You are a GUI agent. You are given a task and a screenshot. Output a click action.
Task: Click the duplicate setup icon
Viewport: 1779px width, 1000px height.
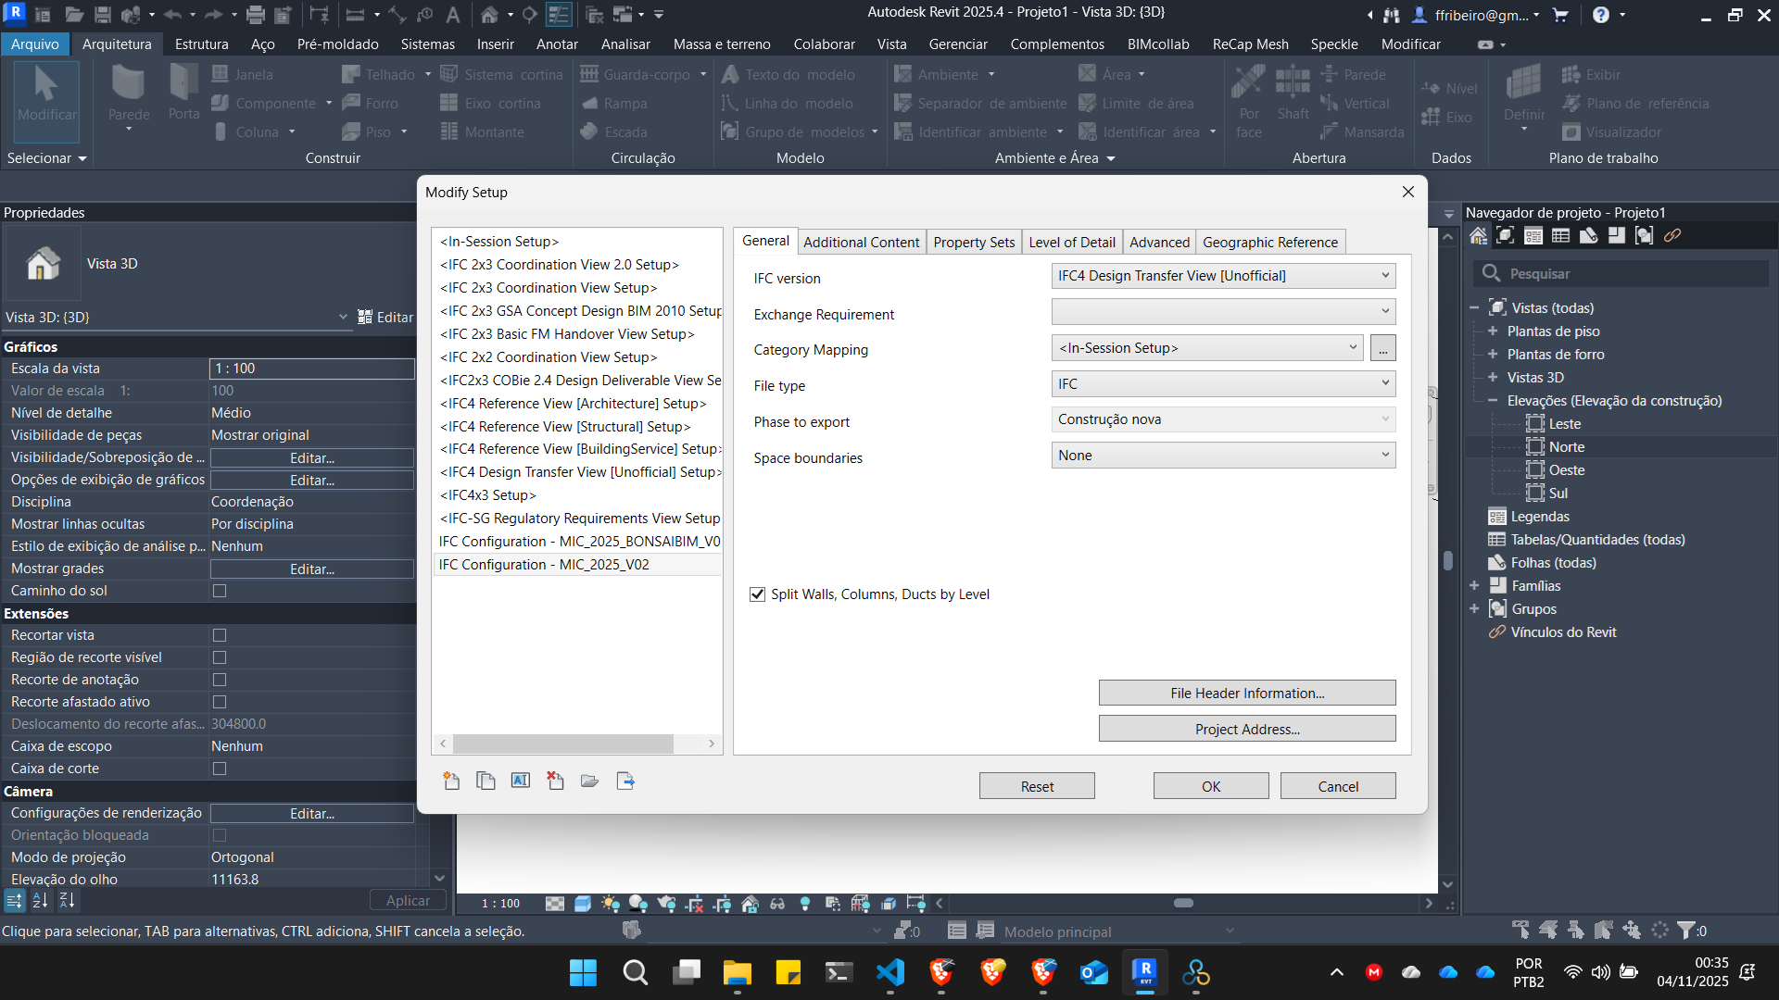coord(486,781)
